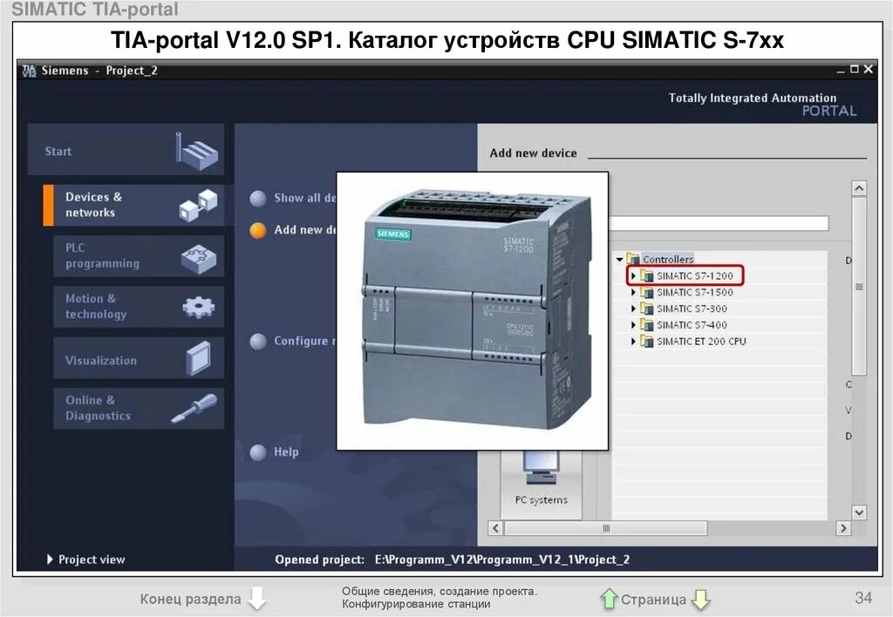Click the horizontal scrollbar thumb
Viewport: 893px width, 617px height.
tap(606, 528)
